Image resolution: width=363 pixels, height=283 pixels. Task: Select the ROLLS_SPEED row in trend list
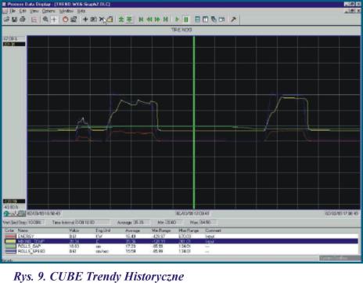tap(181, 252)
